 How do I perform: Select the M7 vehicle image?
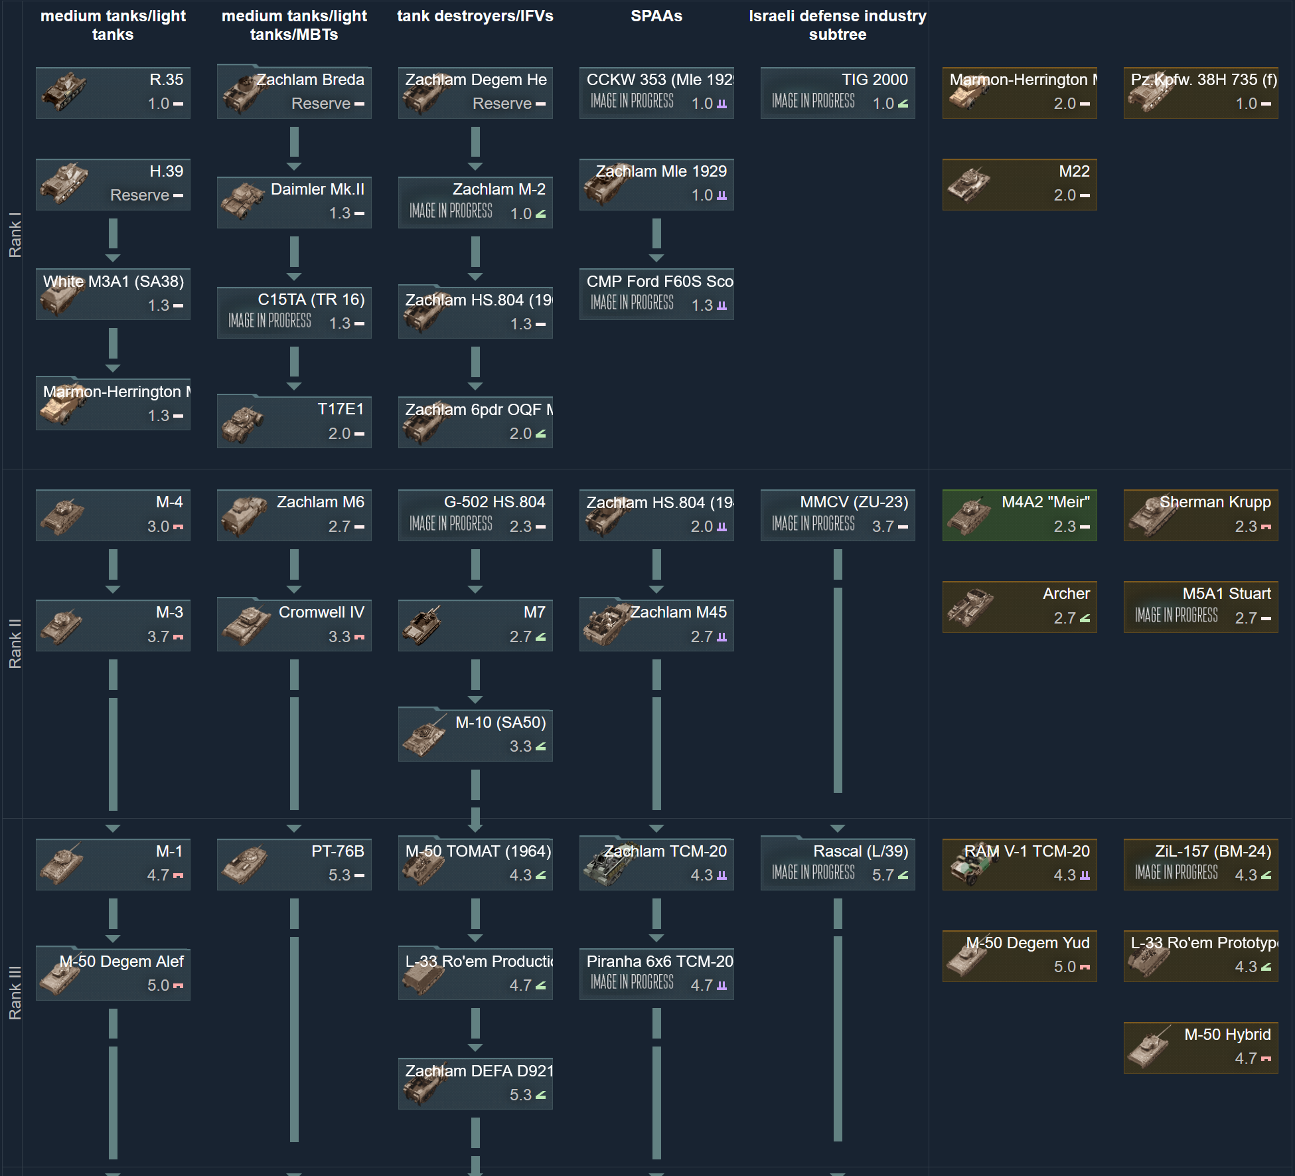[422, 626]
